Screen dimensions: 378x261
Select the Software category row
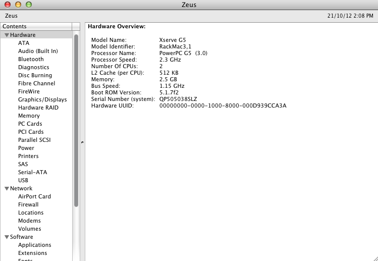(36, 237)
